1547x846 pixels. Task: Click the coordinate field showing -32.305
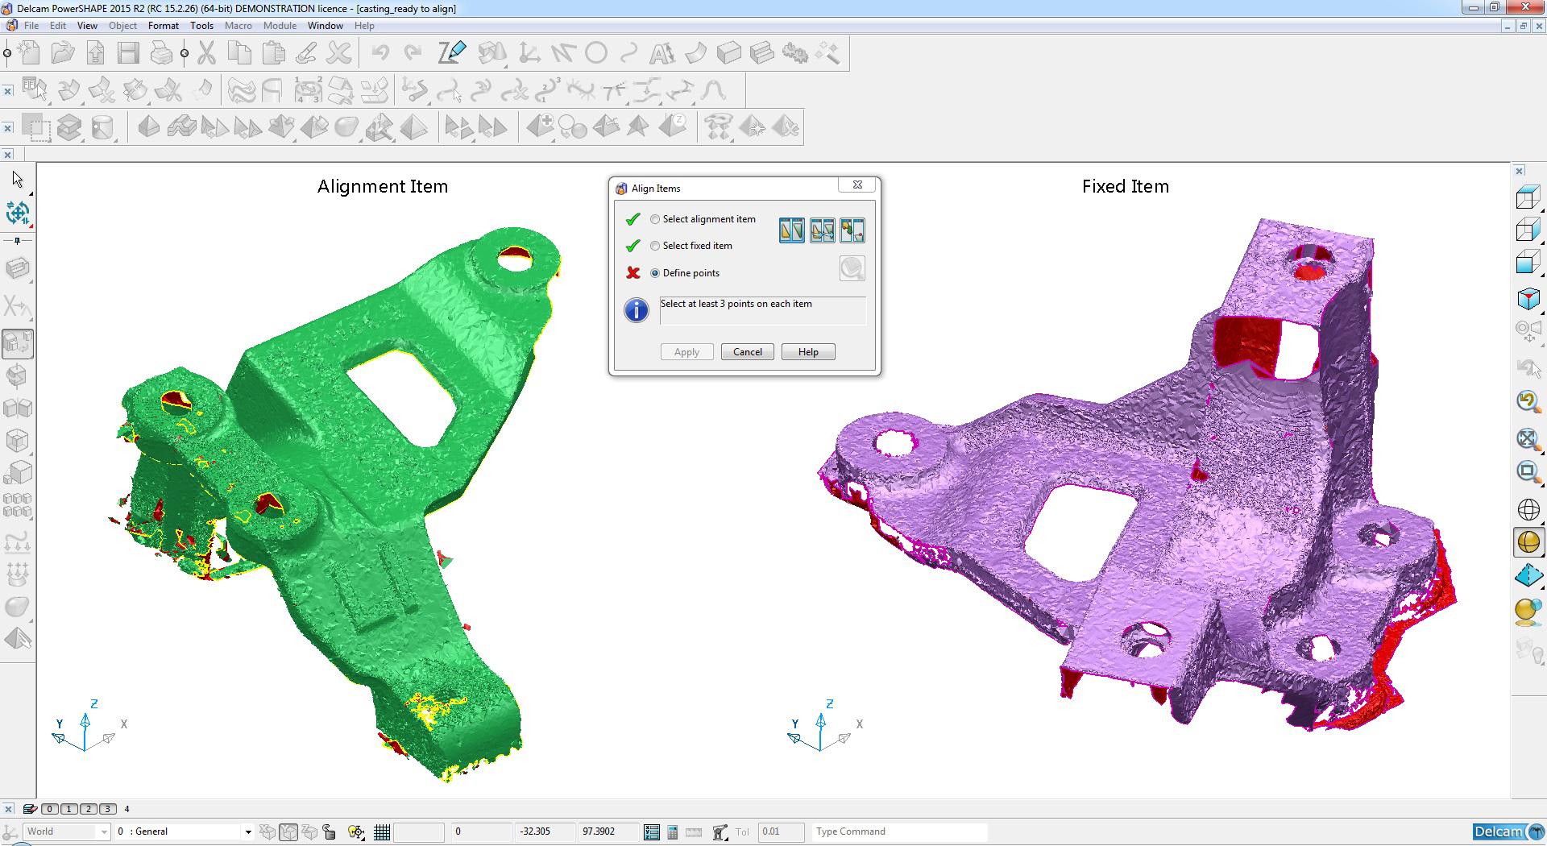coord(545,831)
